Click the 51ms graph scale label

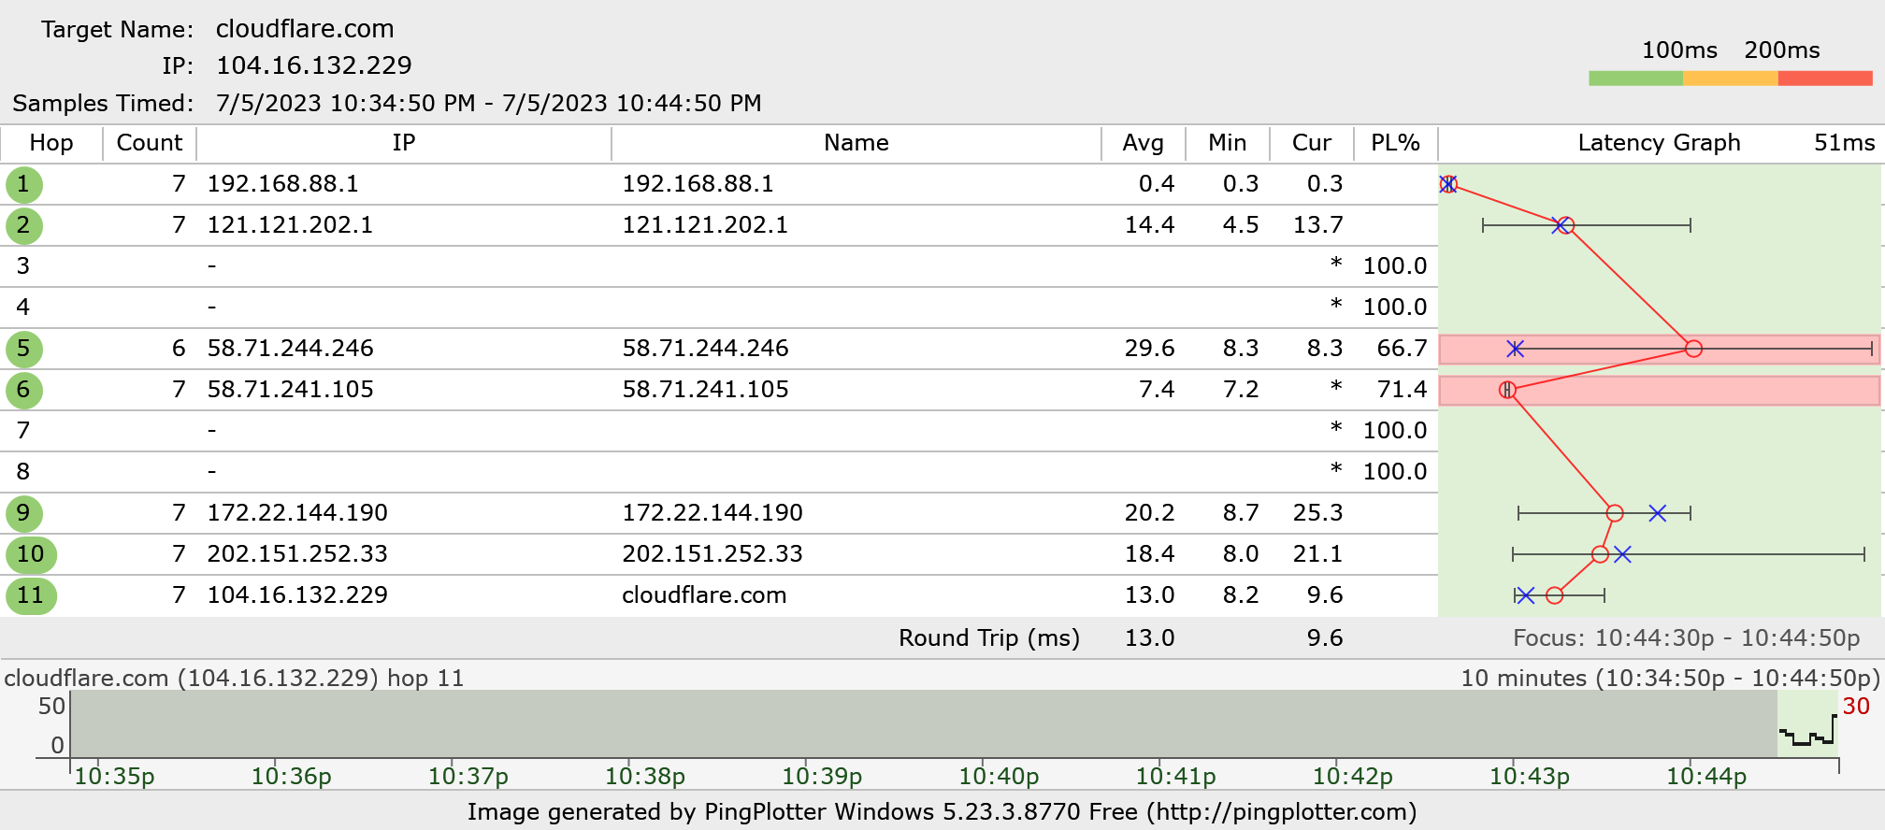1844,143
